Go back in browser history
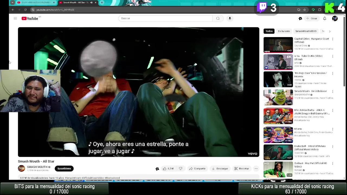347x195 pixels. coord(13,10)
